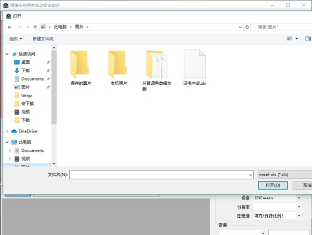Change view with the view icon
Screen dimensions: 312x235
(x=289, y=38)
